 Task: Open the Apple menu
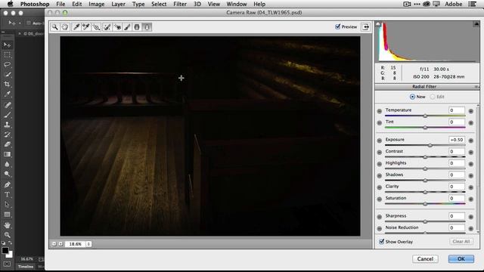(10, 4)
